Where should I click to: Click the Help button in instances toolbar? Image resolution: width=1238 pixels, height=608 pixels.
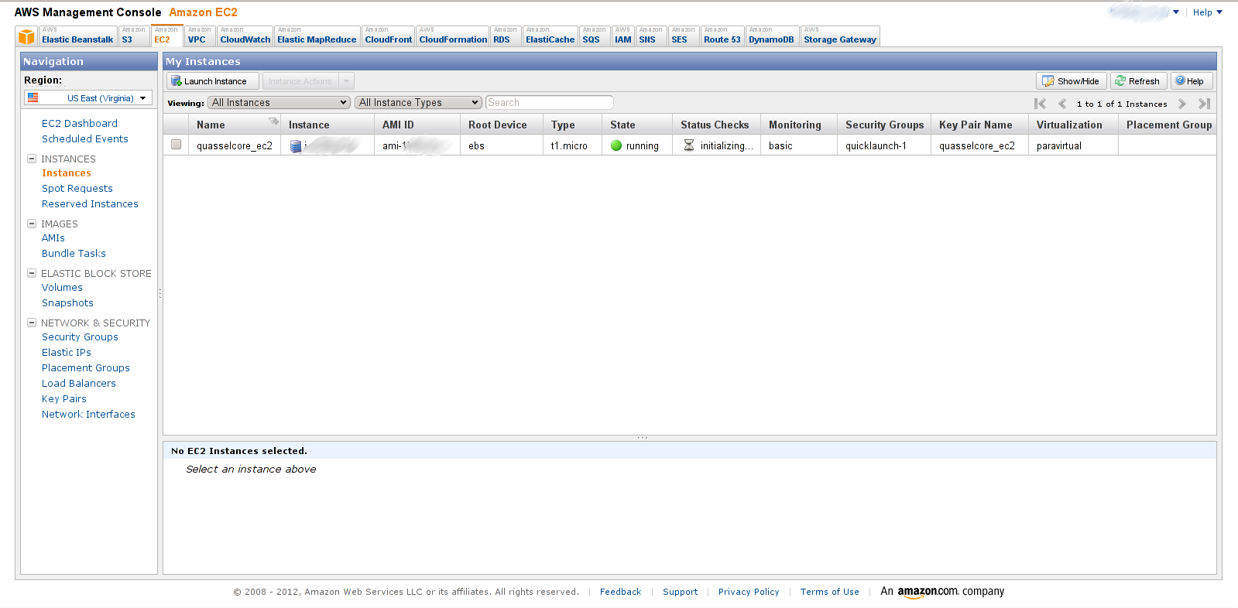coord(1192,81)
